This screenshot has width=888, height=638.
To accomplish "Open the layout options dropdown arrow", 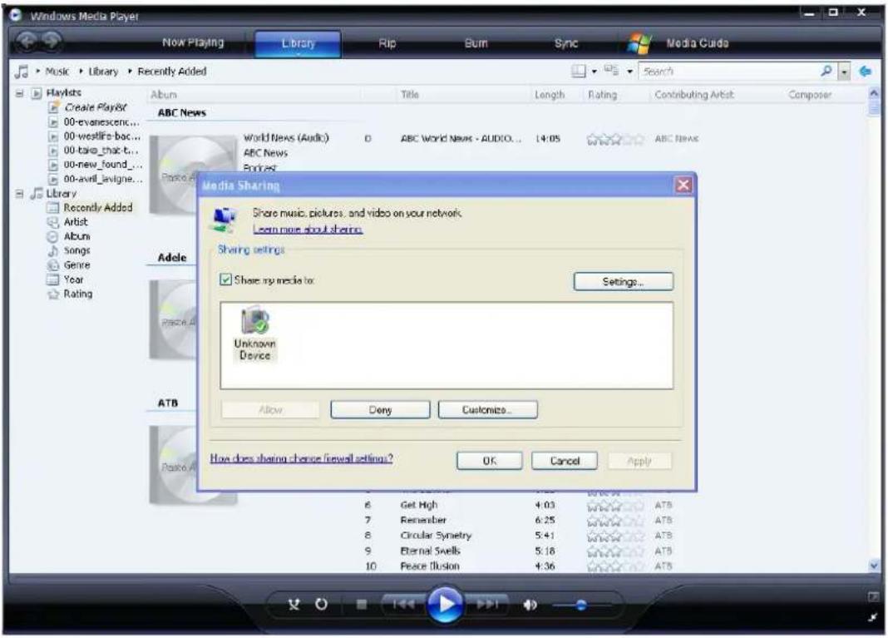I will [x=594, y=72].
